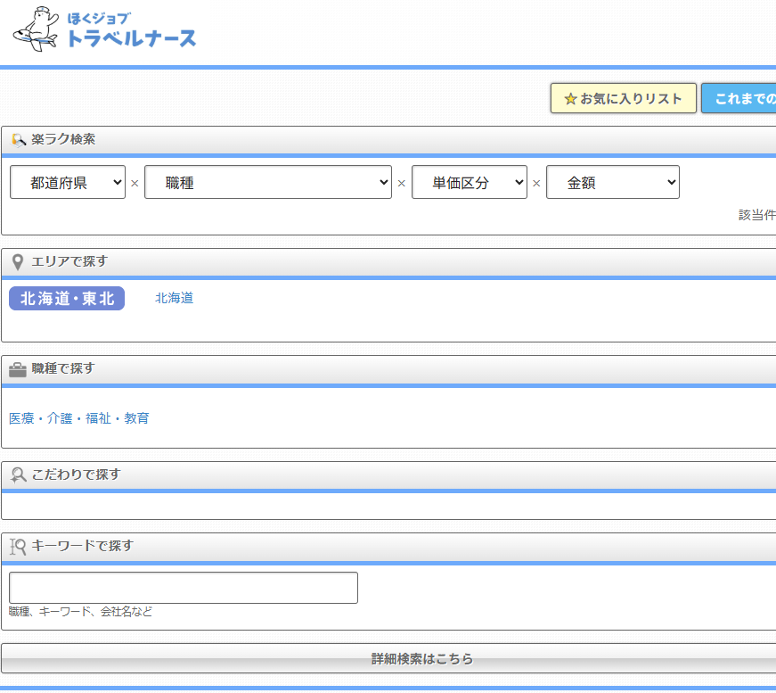Select the 北海道・東北 region tab
The width and height of the screenshot is (776, 693).
coord(67,299)
